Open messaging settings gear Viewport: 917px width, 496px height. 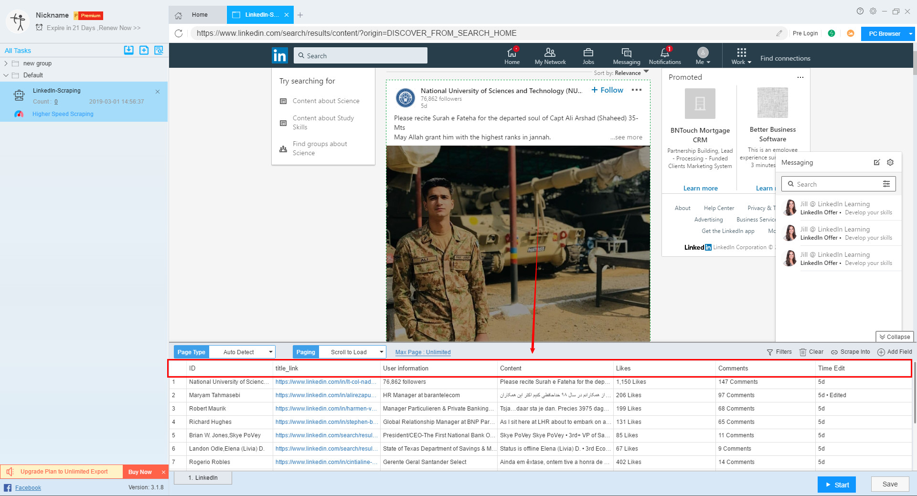click(890, 162)
